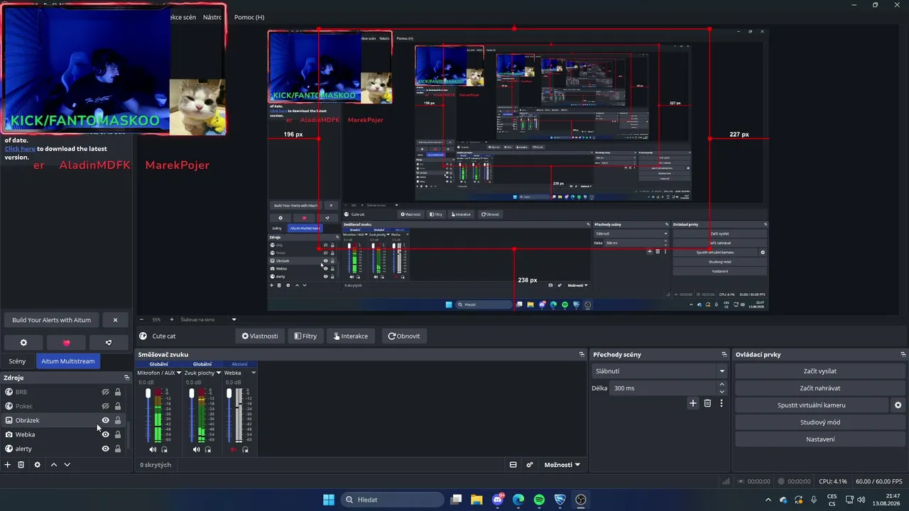Switch audio mixer layout icon
The image size is (909, 511).
point(513,465)
